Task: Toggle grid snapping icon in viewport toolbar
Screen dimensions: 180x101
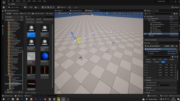Action: pos(120,13)
